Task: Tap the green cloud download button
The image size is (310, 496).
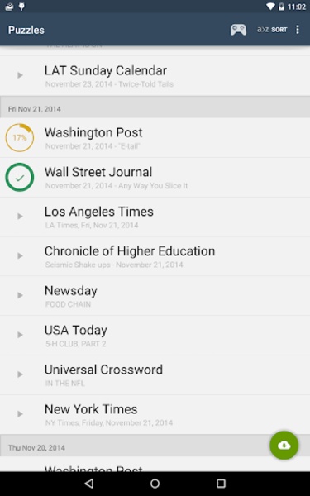Action: (284, 446)
